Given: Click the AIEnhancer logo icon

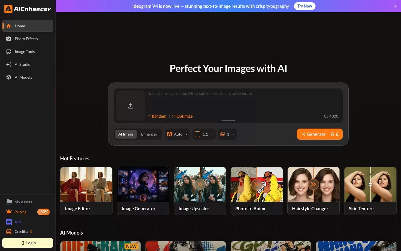Looking at the screenshot, I should (8, 9).
